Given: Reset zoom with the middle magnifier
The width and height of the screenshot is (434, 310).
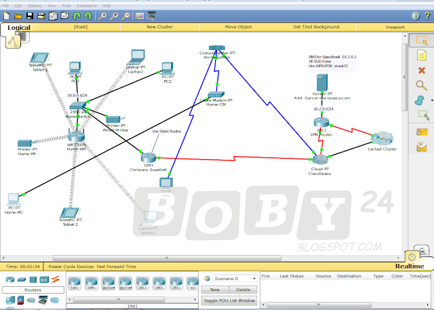Looking at the screenshot, I should 114,16.
